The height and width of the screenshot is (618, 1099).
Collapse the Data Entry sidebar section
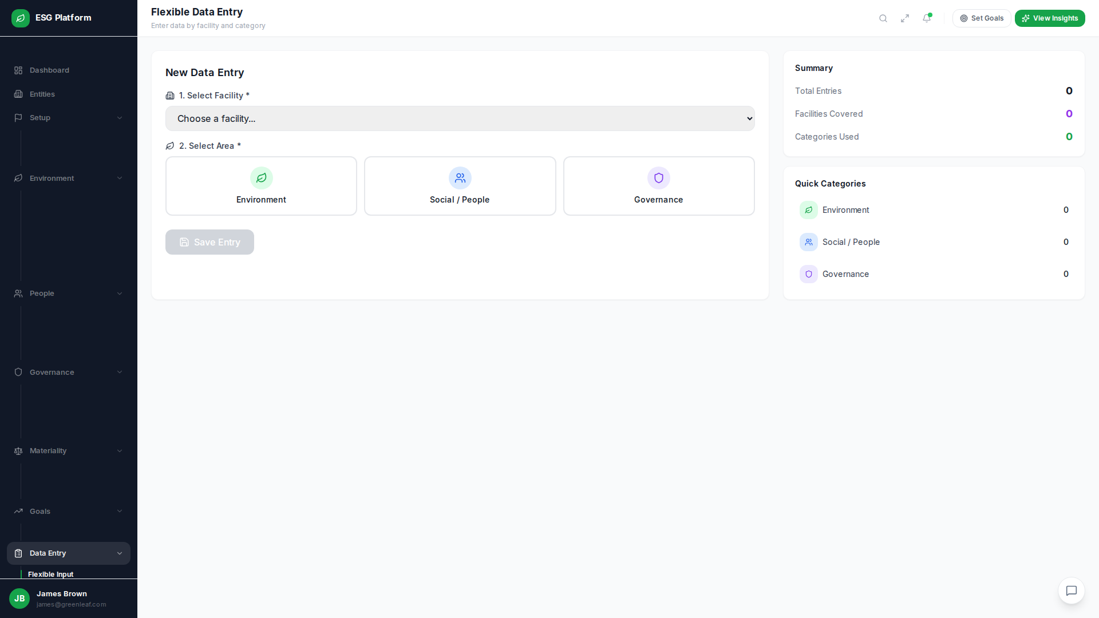point(68,553)
